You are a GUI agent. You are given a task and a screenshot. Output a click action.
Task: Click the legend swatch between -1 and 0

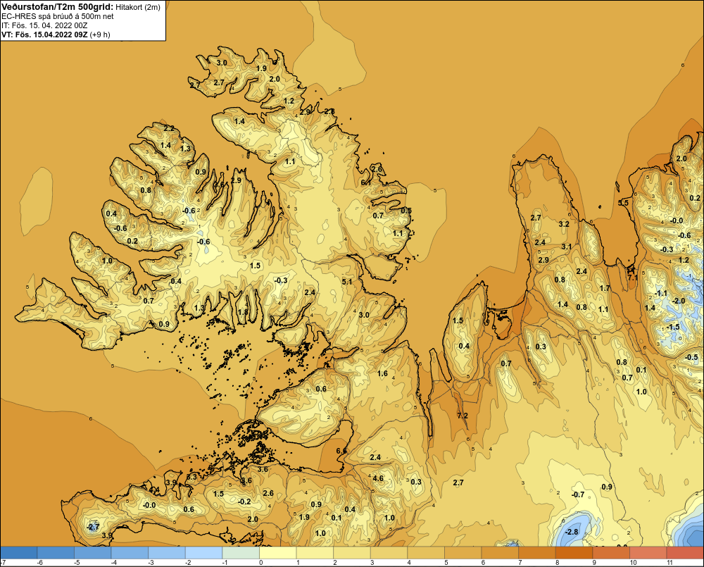point(241,553)
